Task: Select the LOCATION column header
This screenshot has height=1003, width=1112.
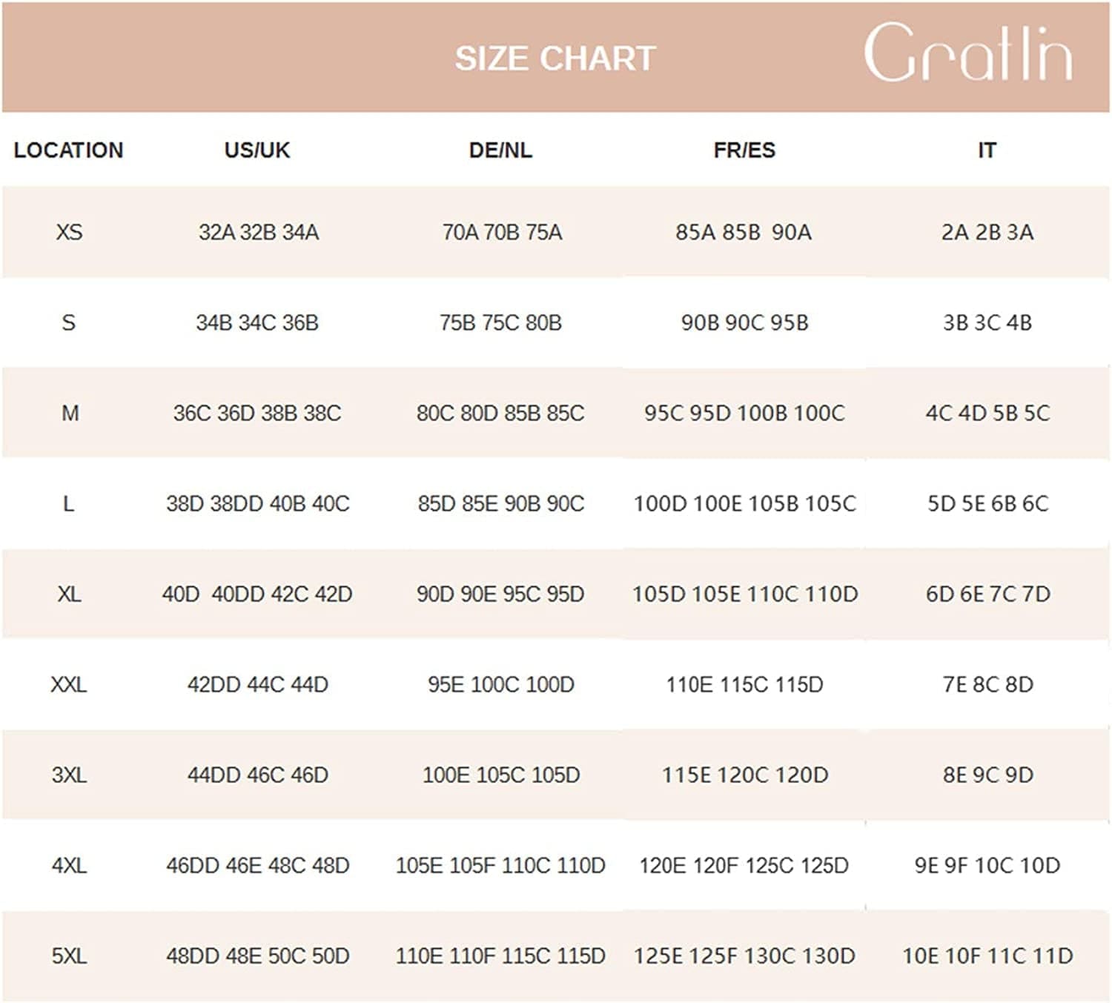Action: [x=68, y=150]
